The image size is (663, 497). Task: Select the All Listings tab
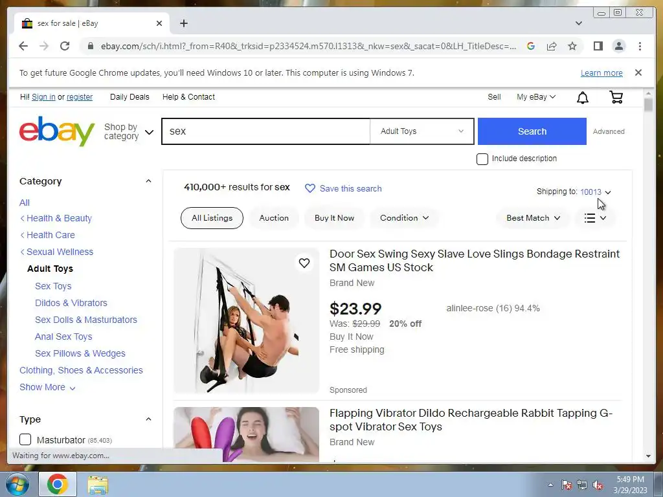click(212, 218)
